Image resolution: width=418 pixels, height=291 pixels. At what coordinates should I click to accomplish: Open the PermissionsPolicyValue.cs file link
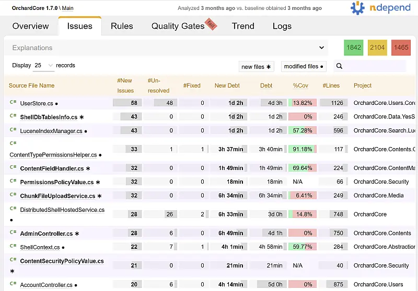(57, 183)
